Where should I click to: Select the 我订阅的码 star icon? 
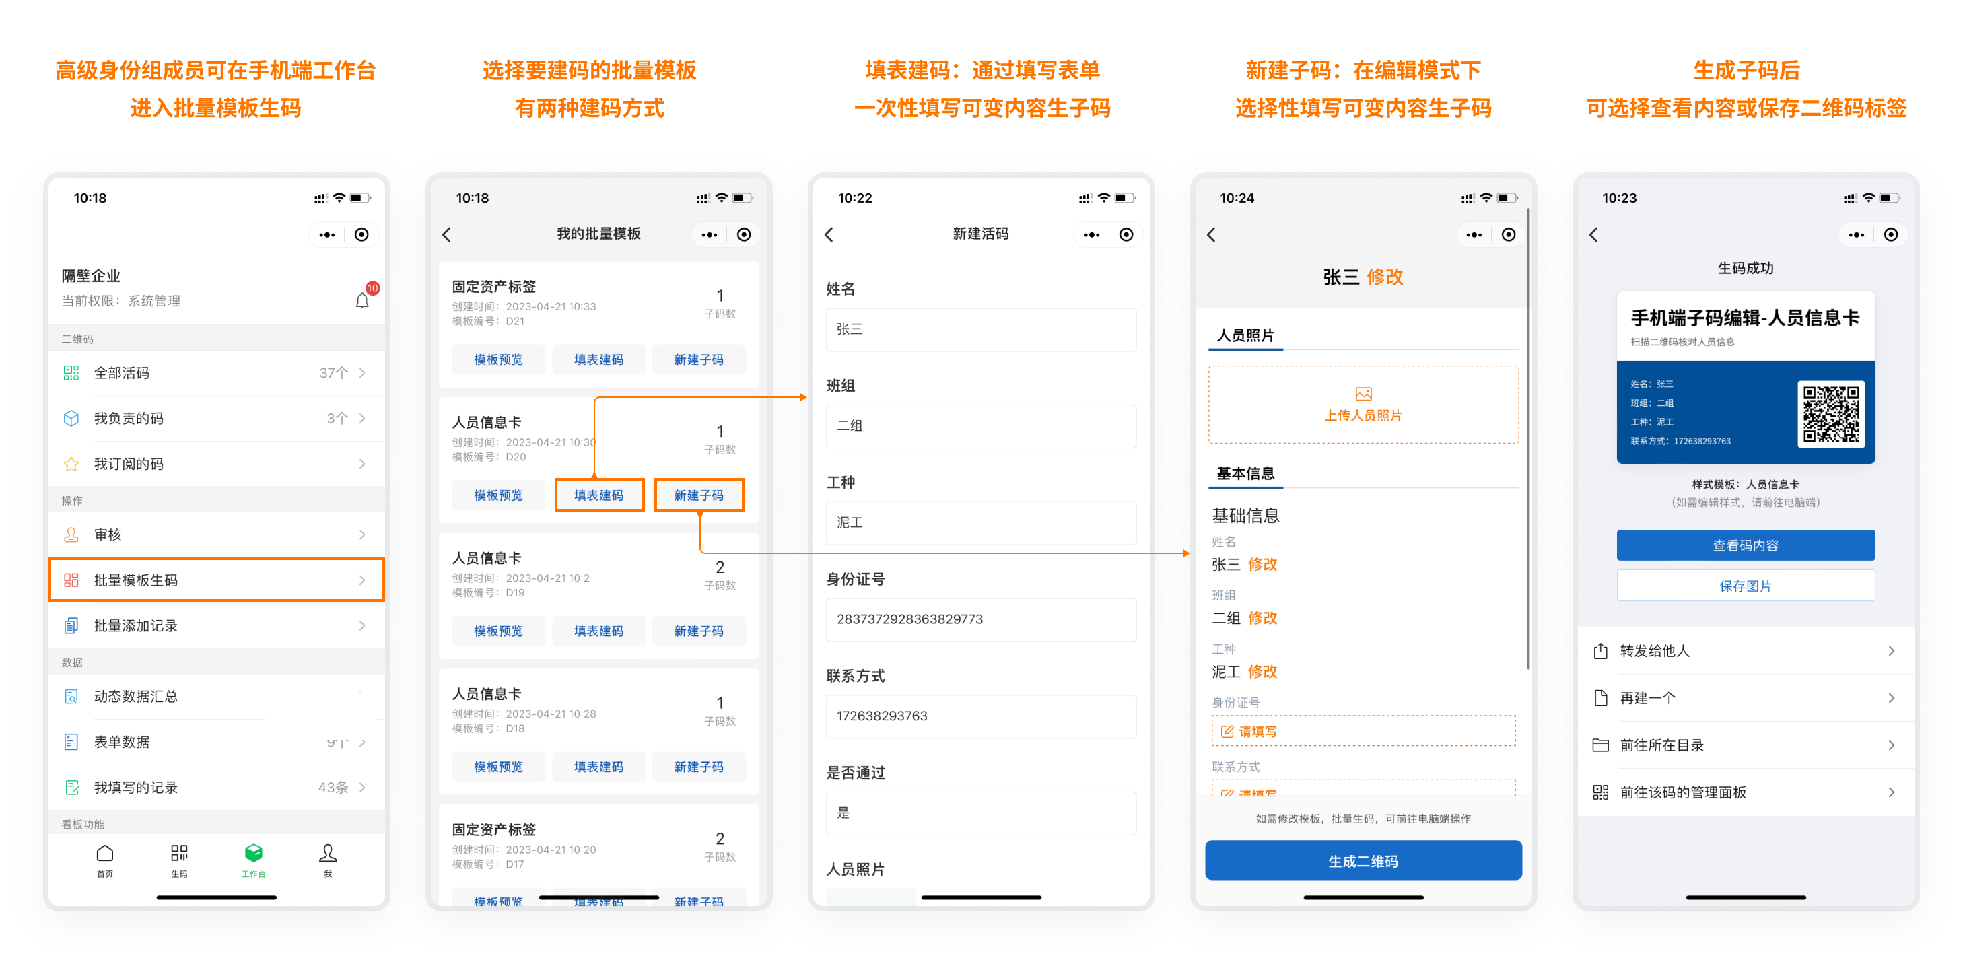pos(71,464)
